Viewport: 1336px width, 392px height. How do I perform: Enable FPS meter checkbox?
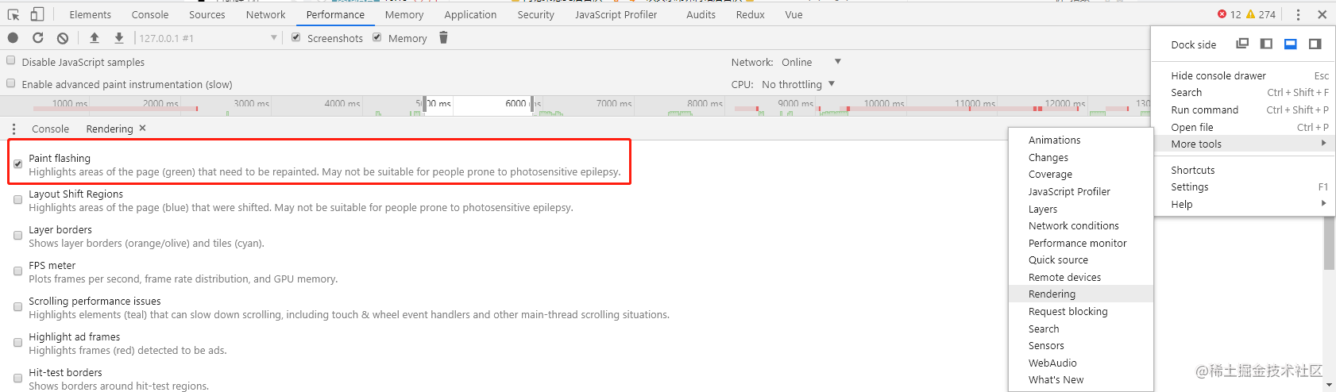pyautogui.click(x=17, y=271)
